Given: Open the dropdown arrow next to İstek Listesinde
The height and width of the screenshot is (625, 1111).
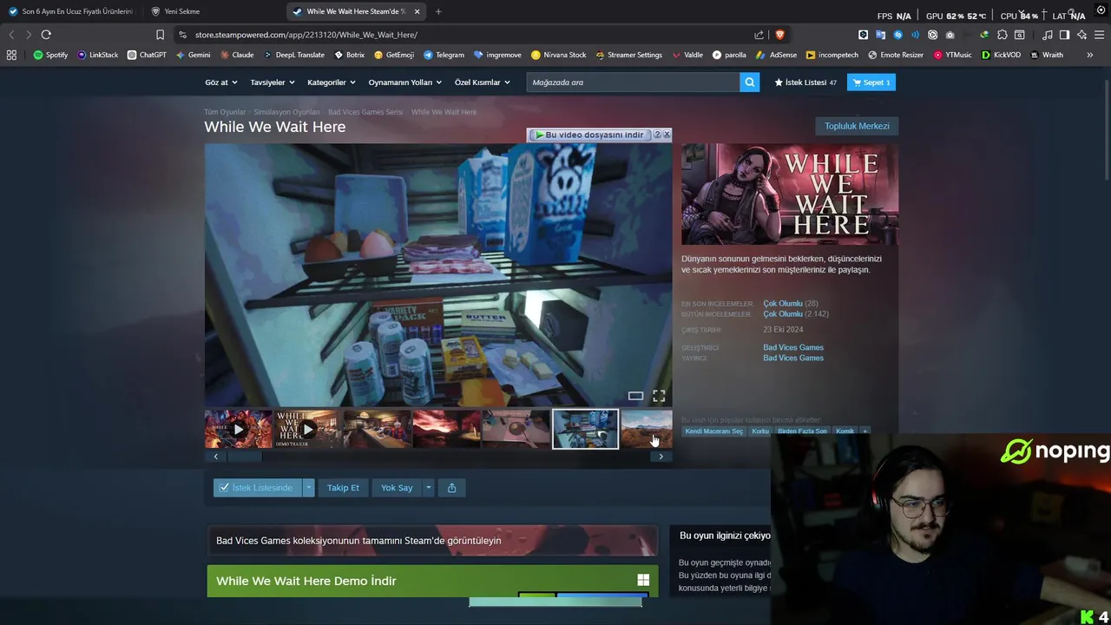Looking at the screenshot, I should point(308,488).
